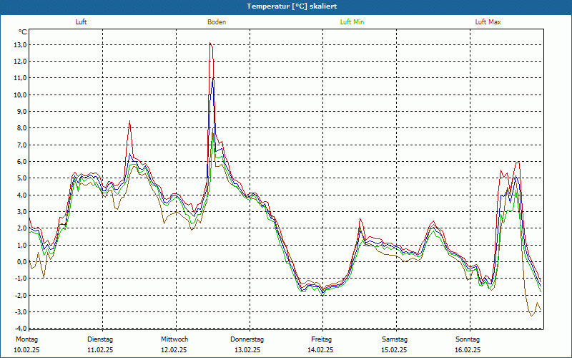Click the y-axis value '-4,0'

pos(21,328)
